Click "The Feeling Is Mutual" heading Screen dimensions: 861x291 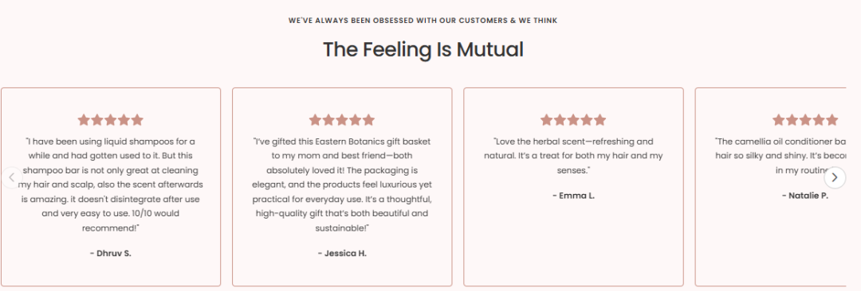[423, 49]
